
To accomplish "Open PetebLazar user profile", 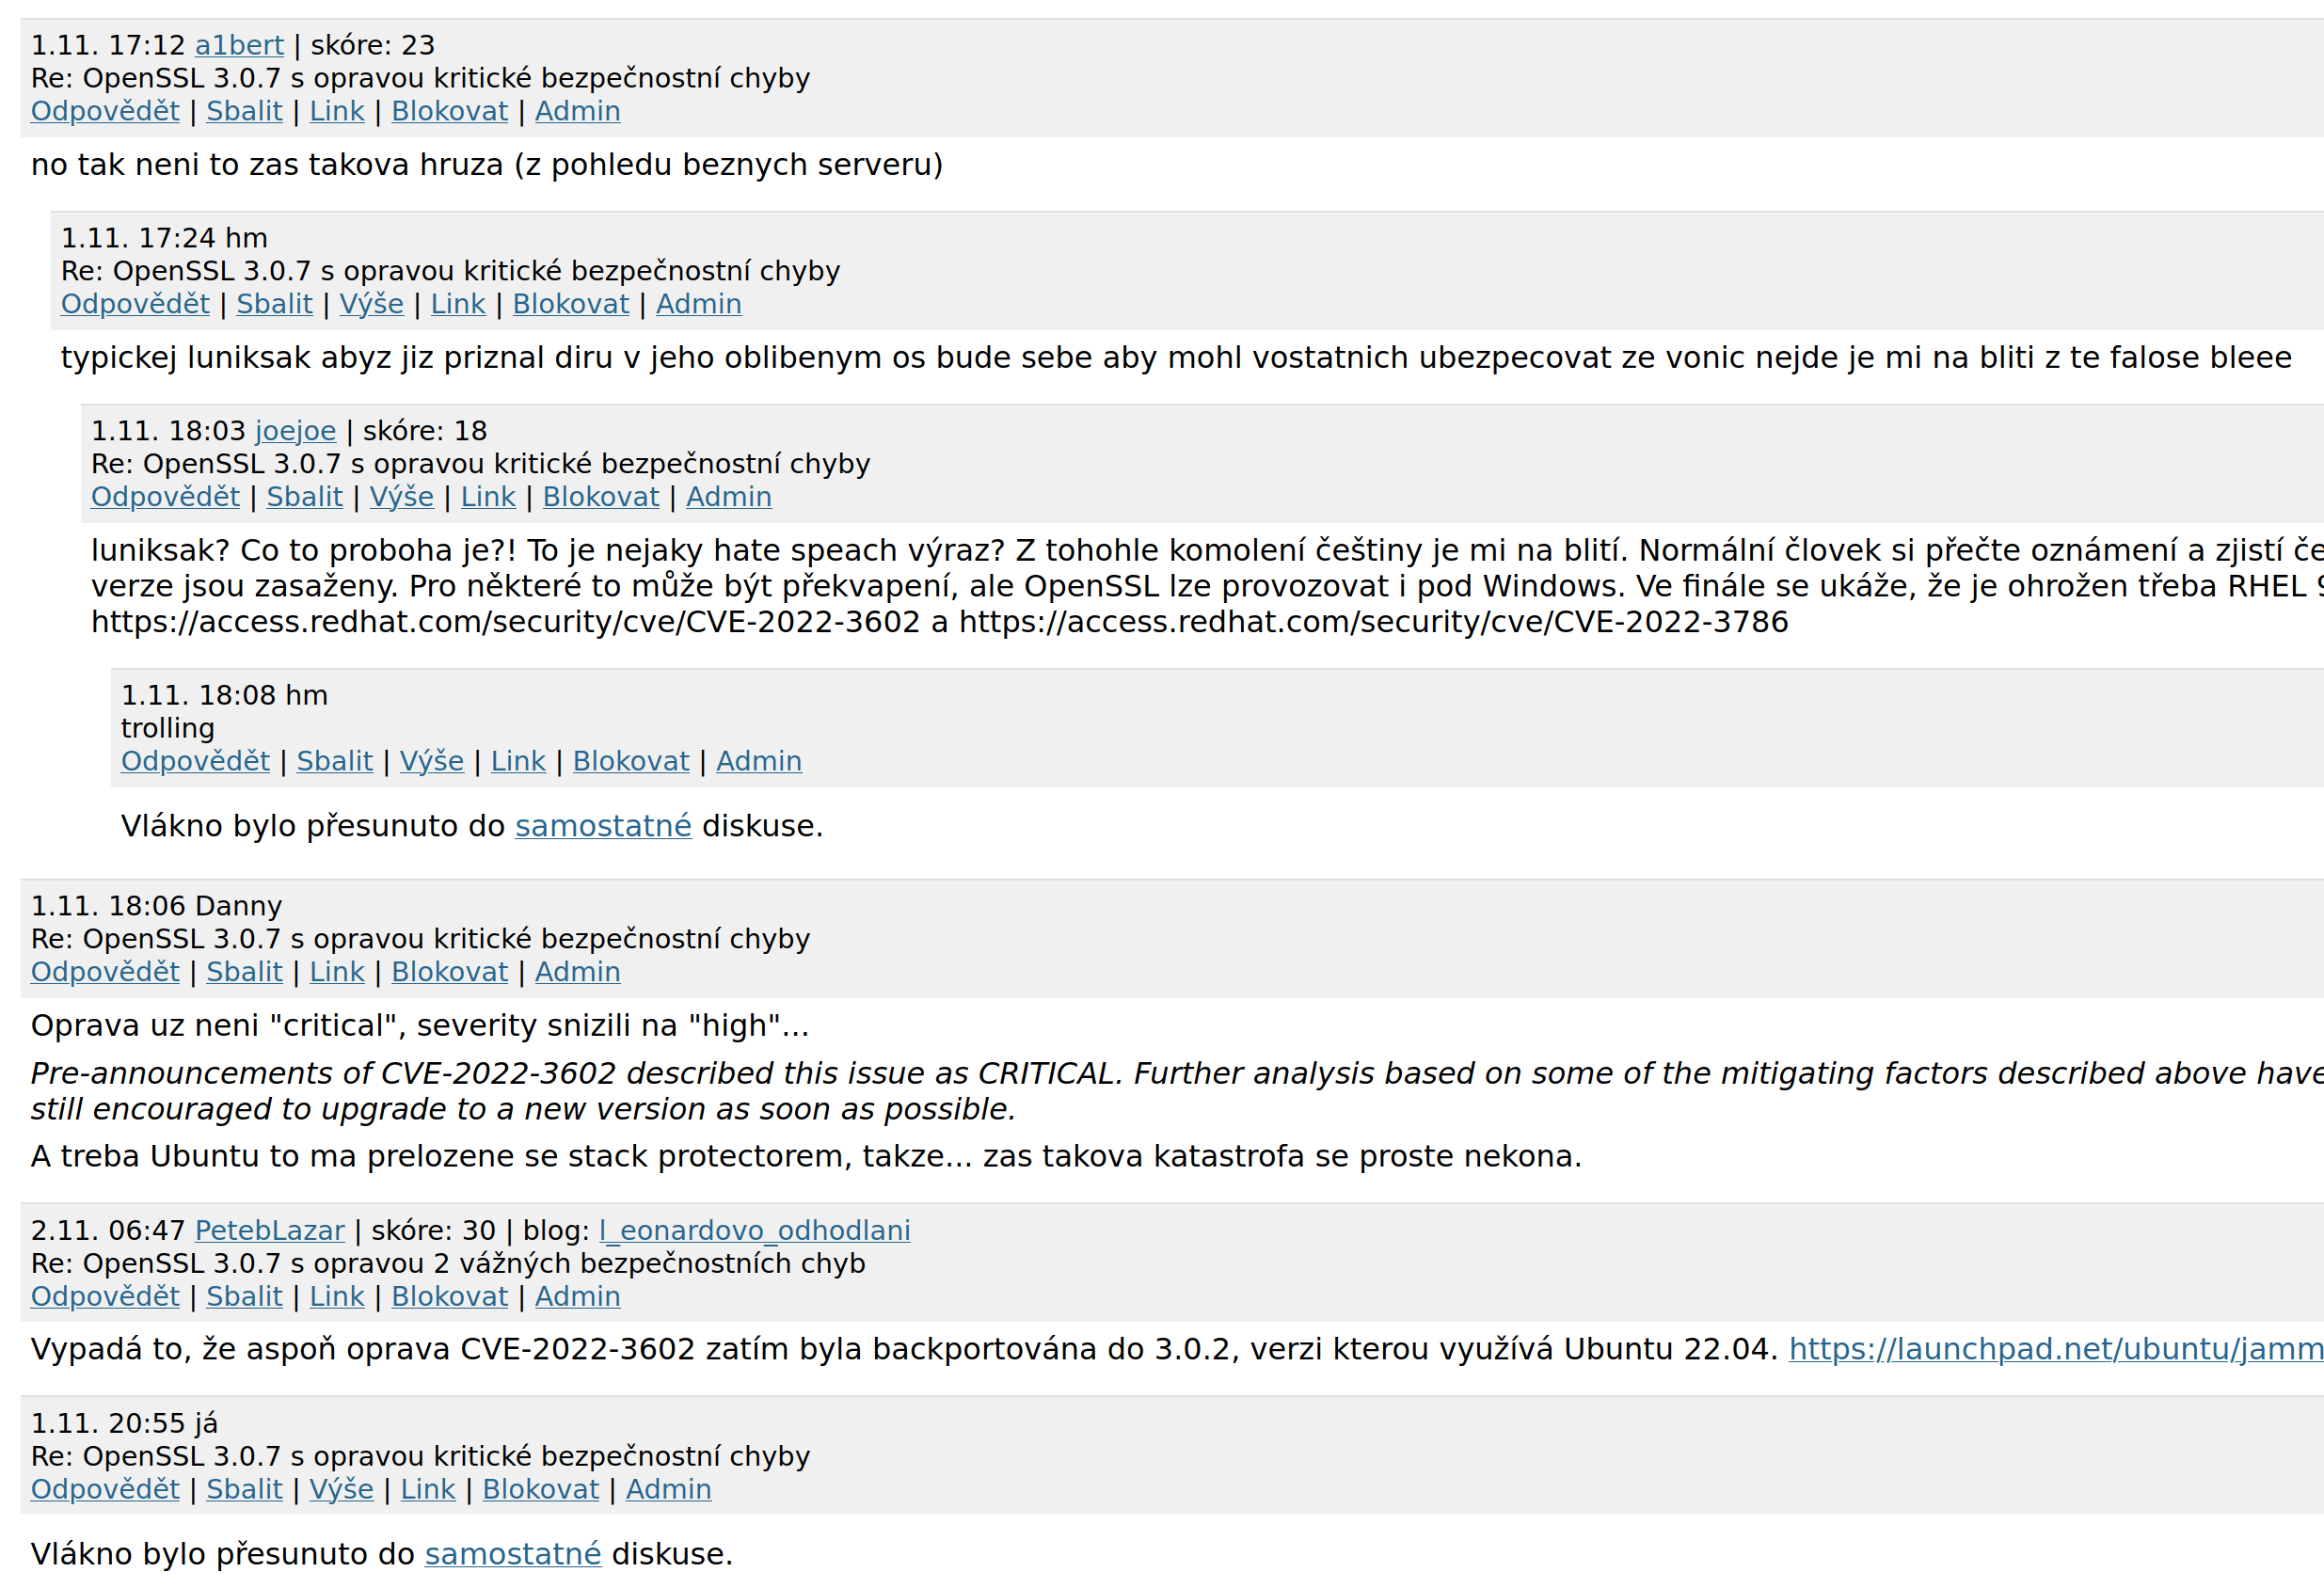I will tap(269, 1230).
